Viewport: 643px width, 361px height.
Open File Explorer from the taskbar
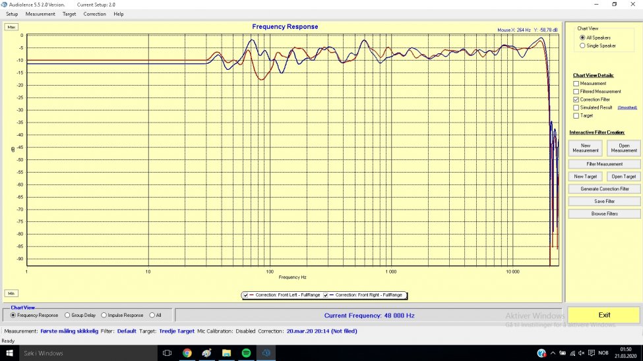coord(226,353)
